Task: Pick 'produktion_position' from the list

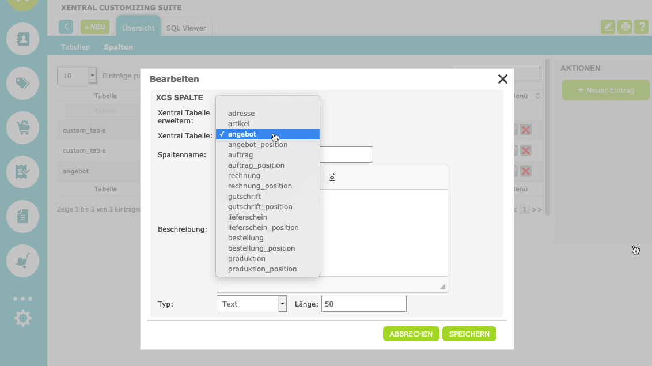Action: point(262,269)
